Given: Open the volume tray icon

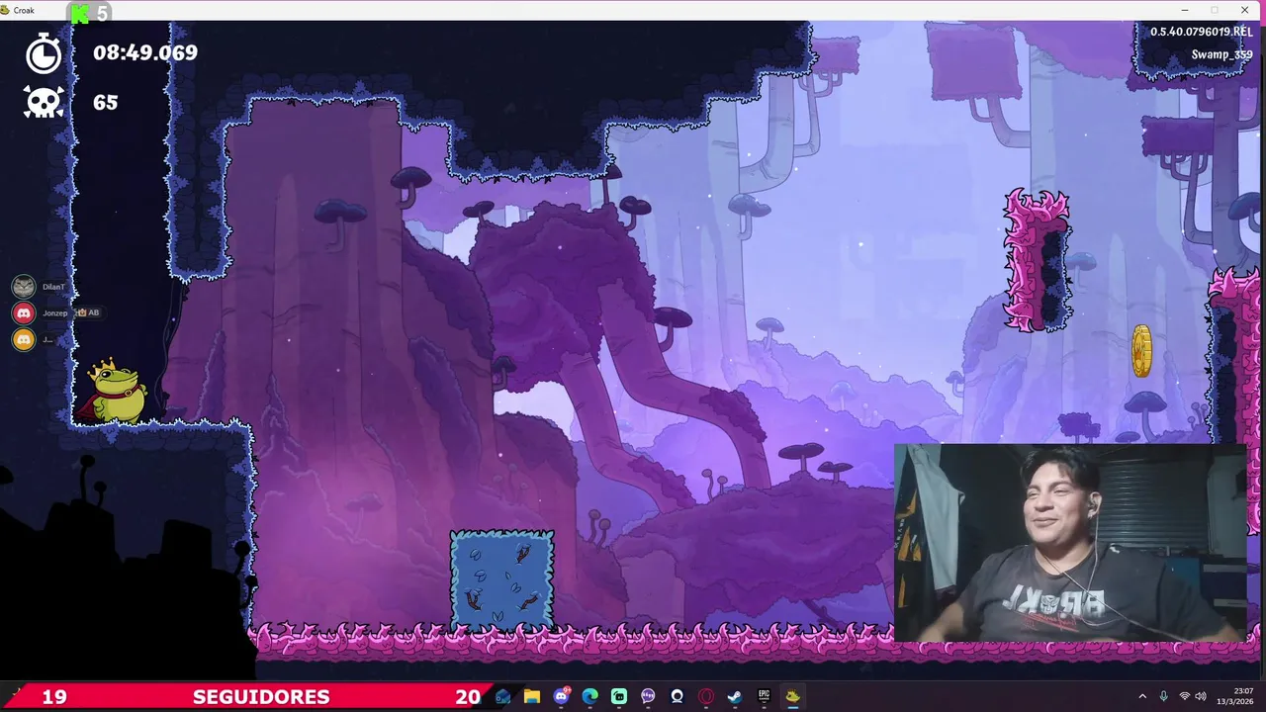Looking at the screenshot, I should [1201, 696].
